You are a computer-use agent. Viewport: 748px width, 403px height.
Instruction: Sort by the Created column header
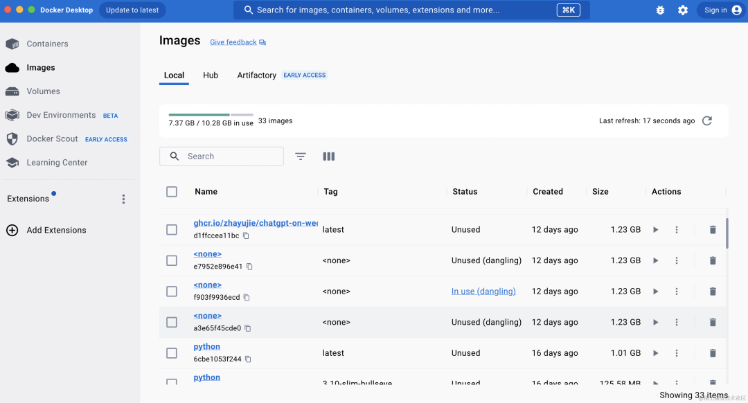click(548, 192)
